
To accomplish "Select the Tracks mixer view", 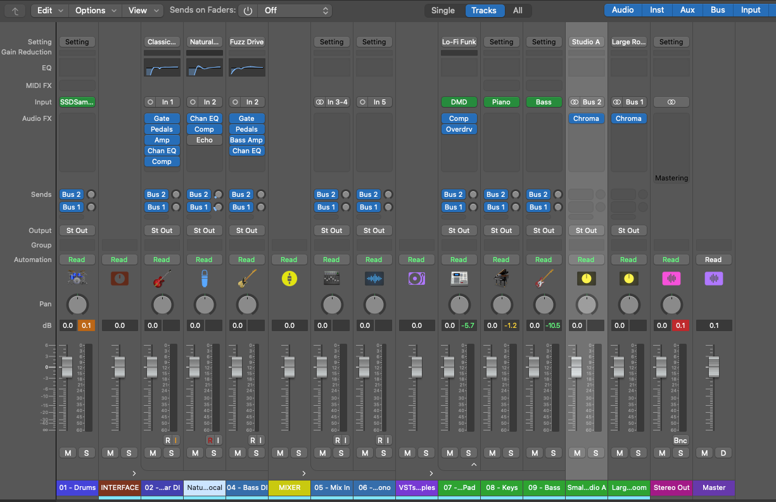I will [484, 10].
